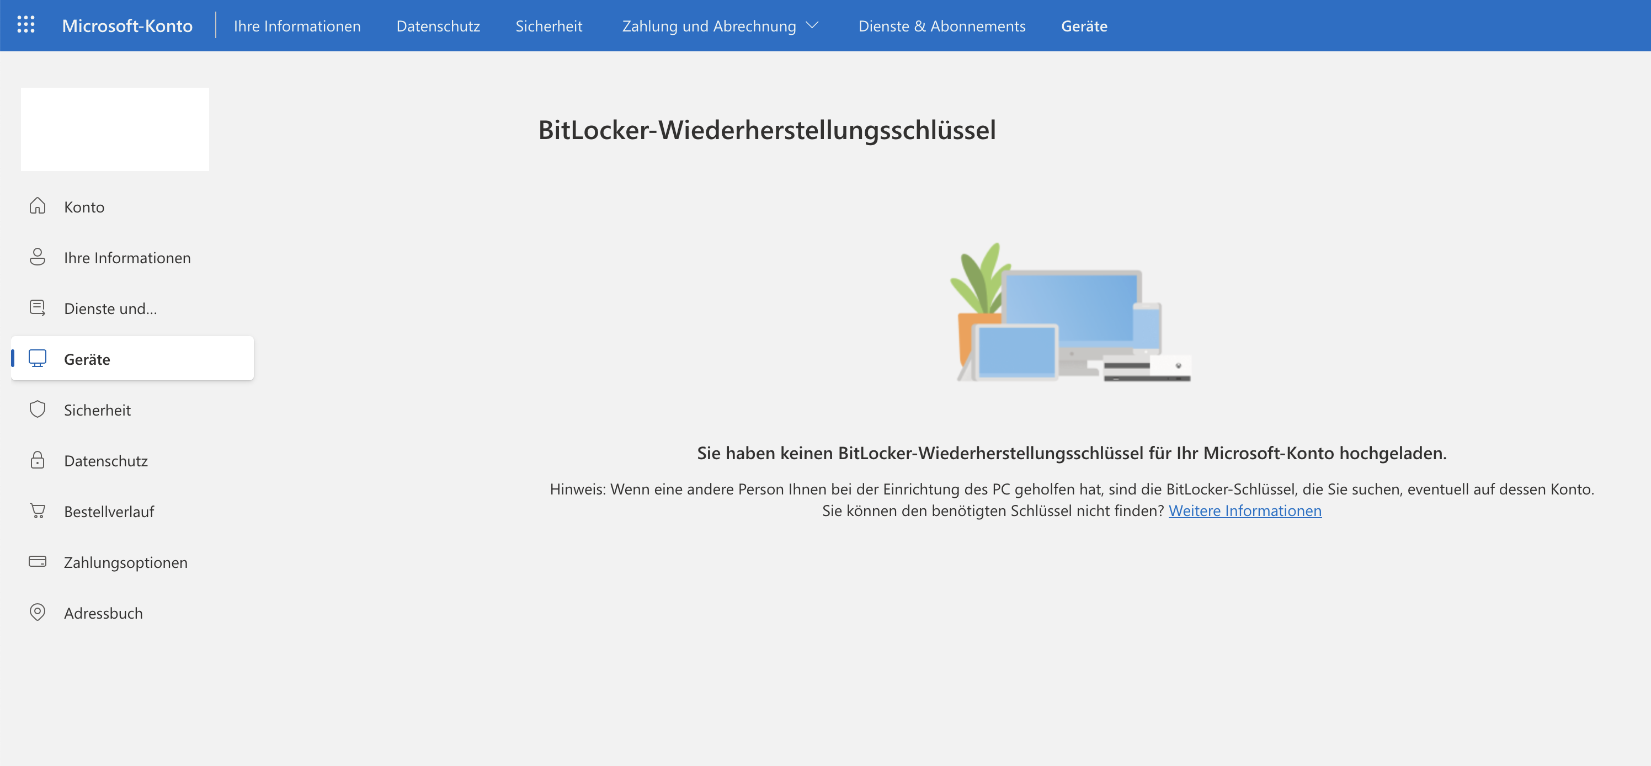This screenshot has height=766, width=1651.
Task: Click the devices illustration image
Action: [1071, 313]
